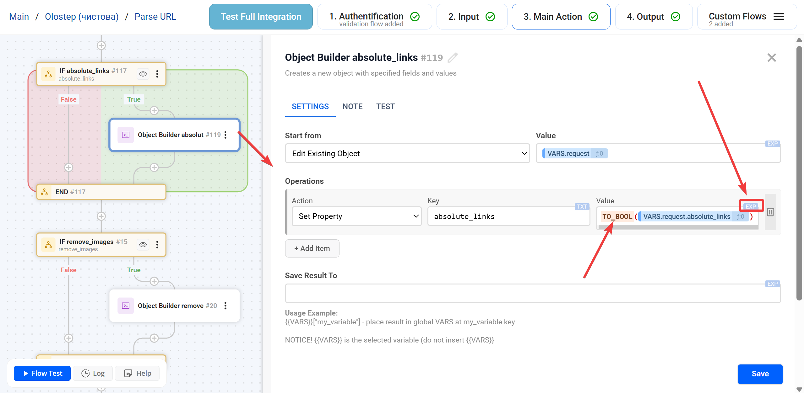Open the NOTE tab
Image resolution: width=804 pixels, height=393 pixels.
(x=352, y=107)
